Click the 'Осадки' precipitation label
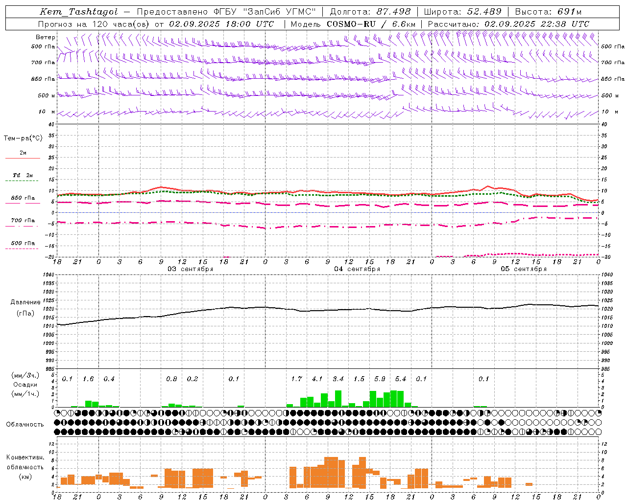Image resolution: width=627 pixels, height=501 pixels. tap(25, 385)
